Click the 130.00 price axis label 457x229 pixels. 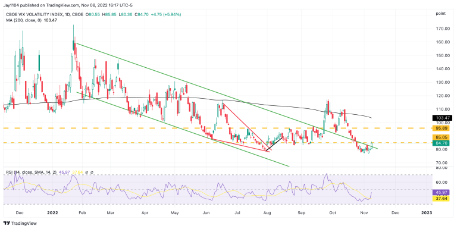(442, 82)
